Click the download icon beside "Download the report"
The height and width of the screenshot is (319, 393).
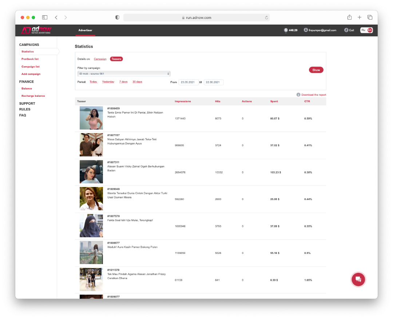pos(299,94)
